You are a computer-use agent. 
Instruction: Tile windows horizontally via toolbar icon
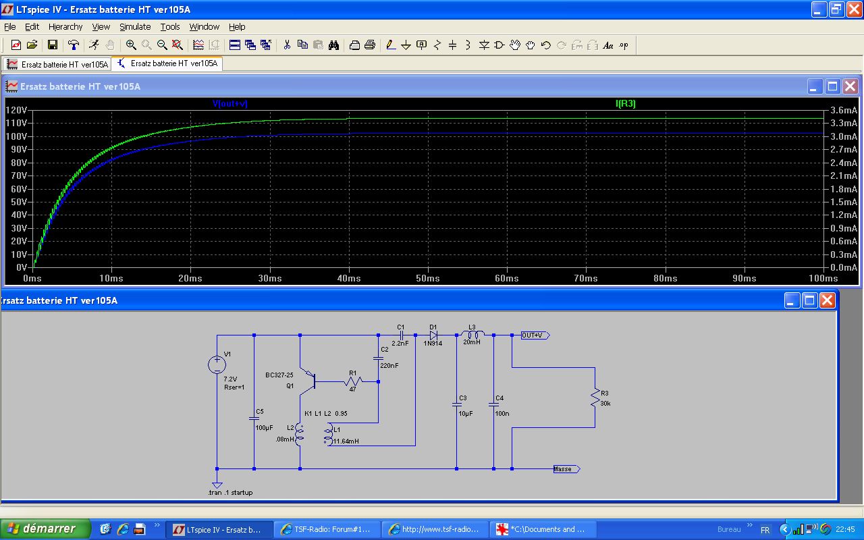(x=235, y=45)
